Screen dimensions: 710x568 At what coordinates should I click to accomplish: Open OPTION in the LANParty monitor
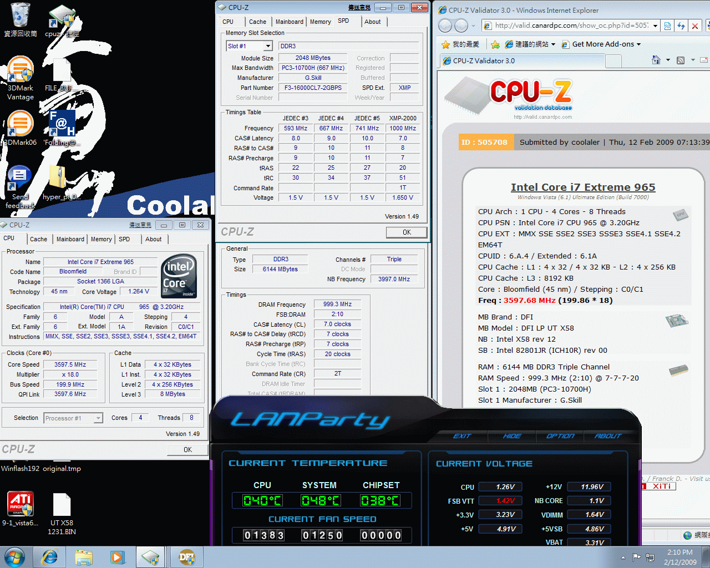tap(560, 436)
